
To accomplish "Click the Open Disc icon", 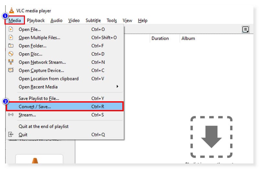I will 11,54.
